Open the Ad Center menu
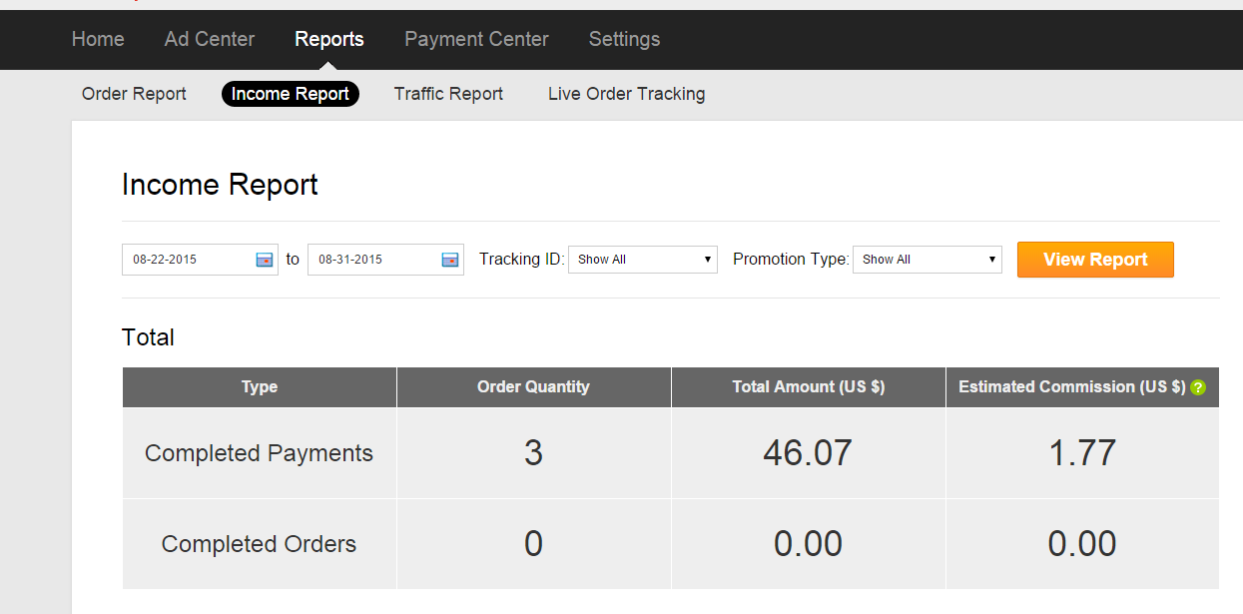Viewport: 1243px width, 614px height. point(210,39)
